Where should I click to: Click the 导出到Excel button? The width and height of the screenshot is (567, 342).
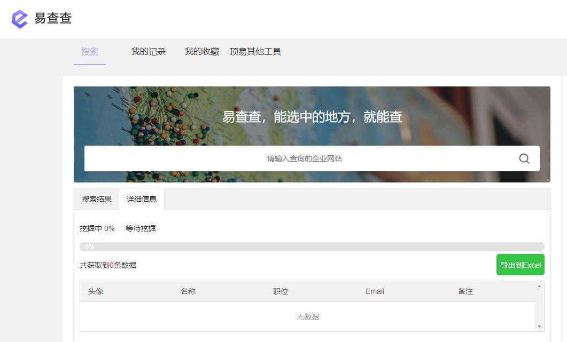tap(520, 264)
